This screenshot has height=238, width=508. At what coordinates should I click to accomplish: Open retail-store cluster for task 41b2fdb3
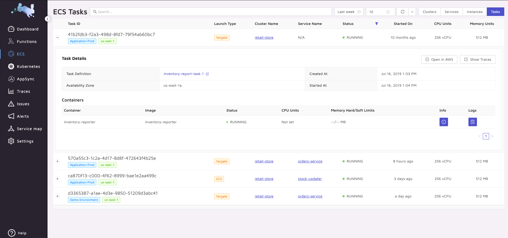[x=264, y=37]
